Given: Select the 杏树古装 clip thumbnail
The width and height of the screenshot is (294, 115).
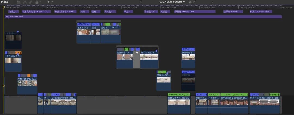Looking at the screenshot, I should pos(201,102).
